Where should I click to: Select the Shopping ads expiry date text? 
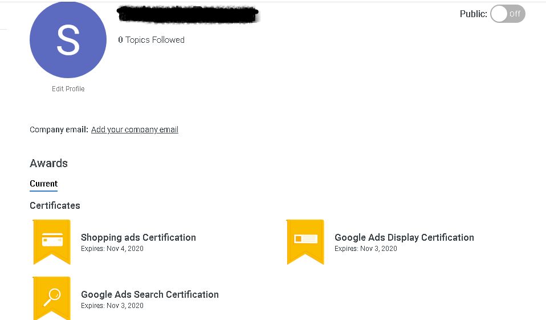click(x=112, y=249)
